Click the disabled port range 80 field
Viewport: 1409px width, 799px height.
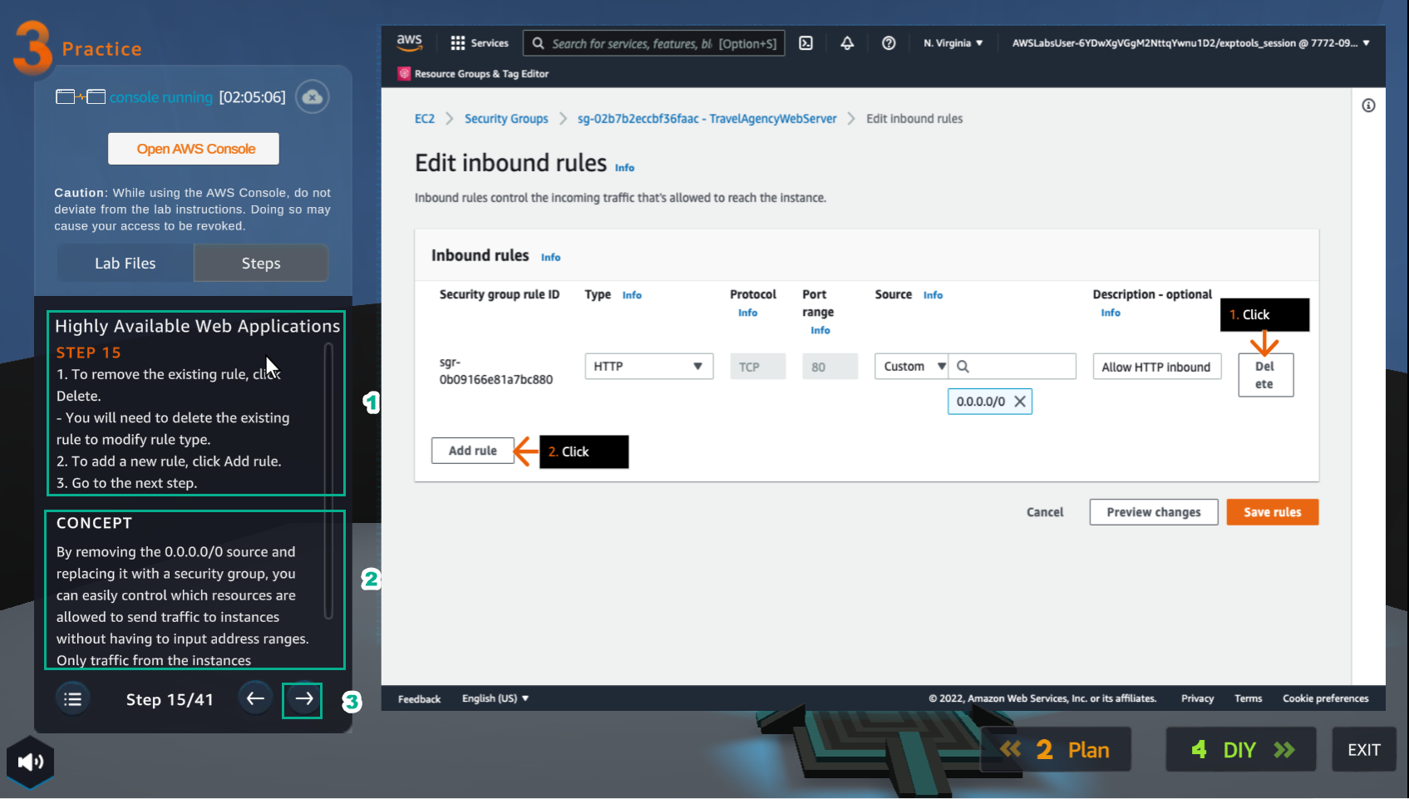830,367
